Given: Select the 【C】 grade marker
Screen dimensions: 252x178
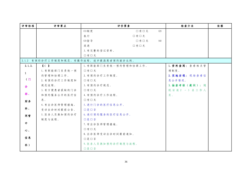Looking at the screenshot, I should (x=46, y=66).
